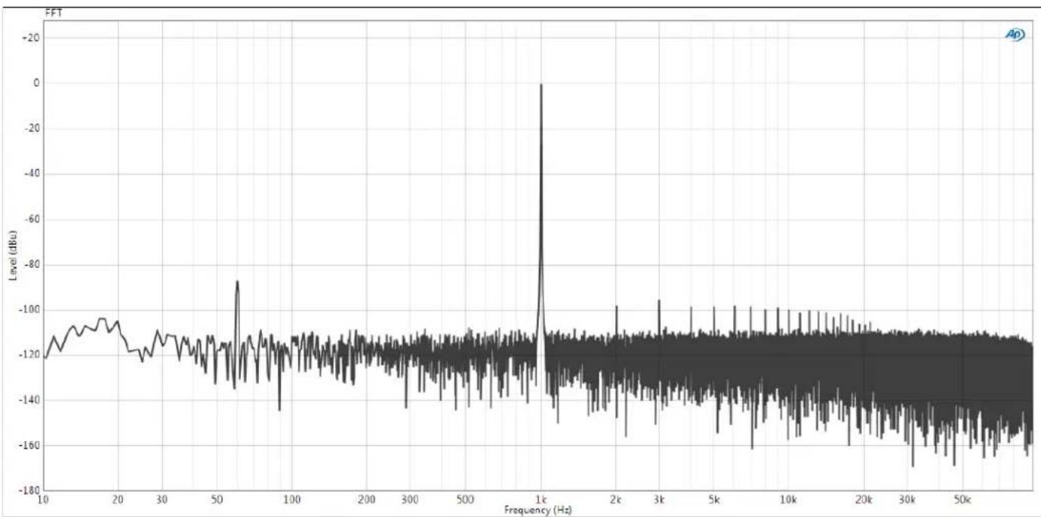
Task: Click the 20k label on the frequency axis
Action: [864, 500]
